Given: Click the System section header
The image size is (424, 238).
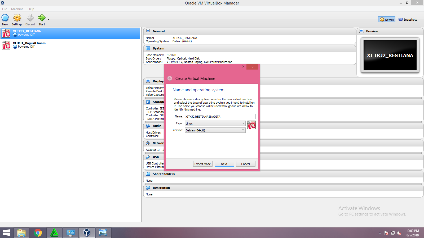Looking at the screenshot, I should click(249, 48).
